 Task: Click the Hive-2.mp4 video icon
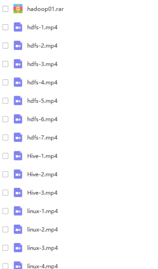point(18,174)
